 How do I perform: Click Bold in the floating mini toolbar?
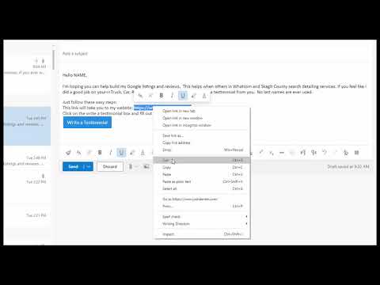(161, 96)
